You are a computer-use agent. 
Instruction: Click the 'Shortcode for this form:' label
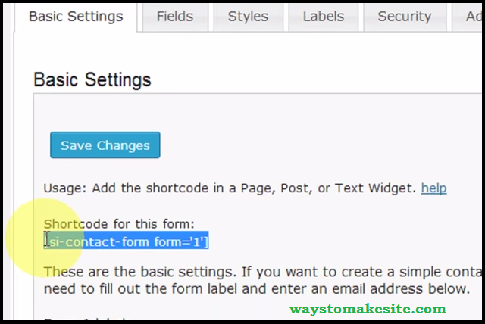click(x=119, y=223)
